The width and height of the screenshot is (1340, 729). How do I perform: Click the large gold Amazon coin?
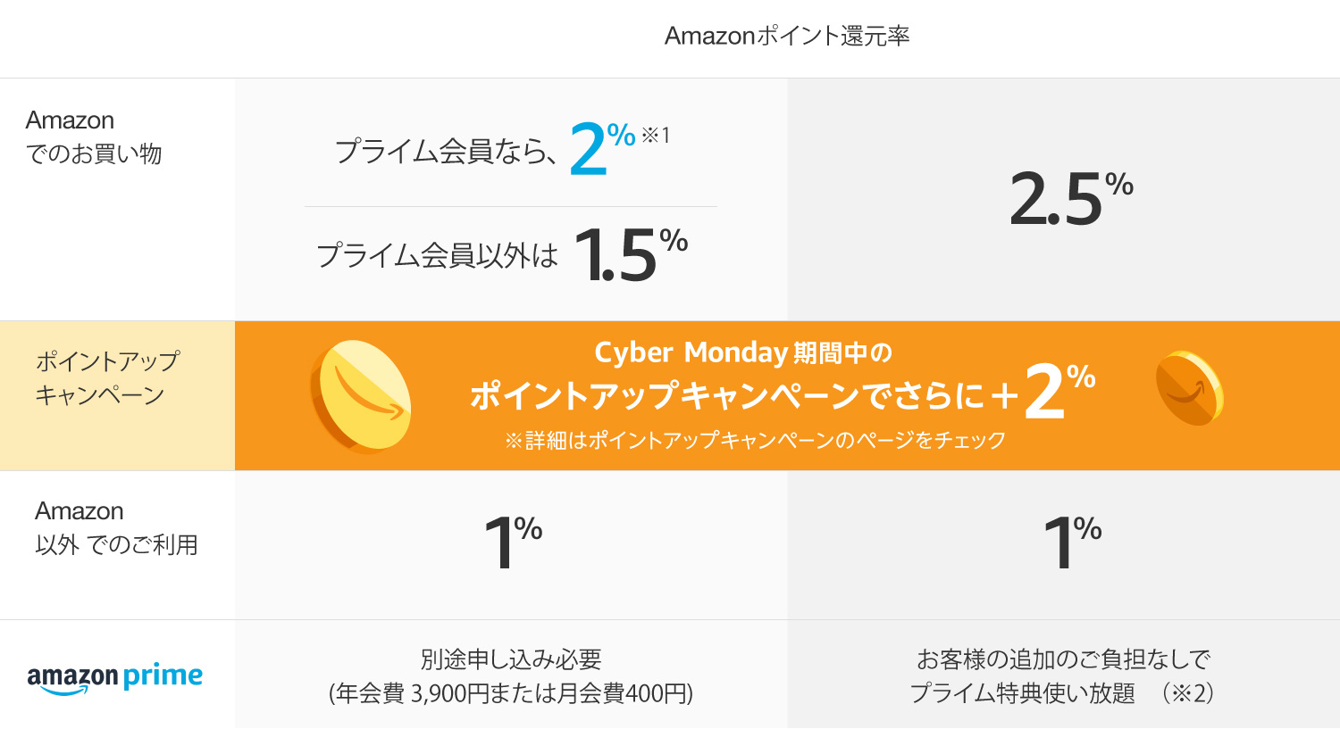pyautogui.click(x=362, y=395)
